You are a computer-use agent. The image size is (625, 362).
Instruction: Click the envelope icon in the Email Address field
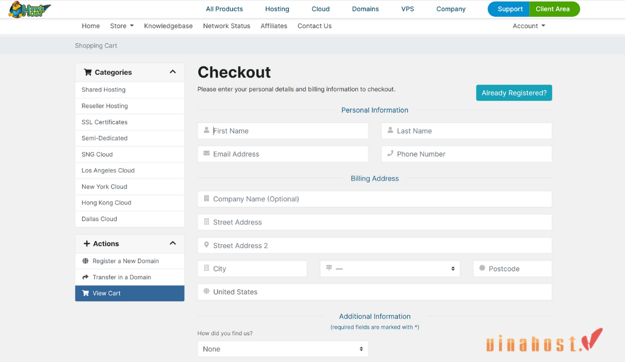[207, 154]
